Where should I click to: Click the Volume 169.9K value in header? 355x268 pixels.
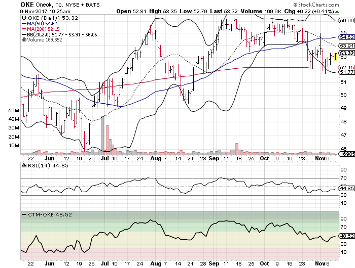pyautogui.click(x=261, y=11)
